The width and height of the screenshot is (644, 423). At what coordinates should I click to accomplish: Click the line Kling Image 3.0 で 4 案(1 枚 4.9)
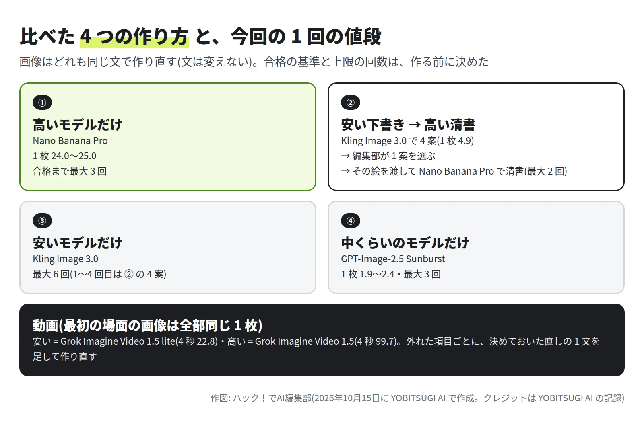pos(407,141)
